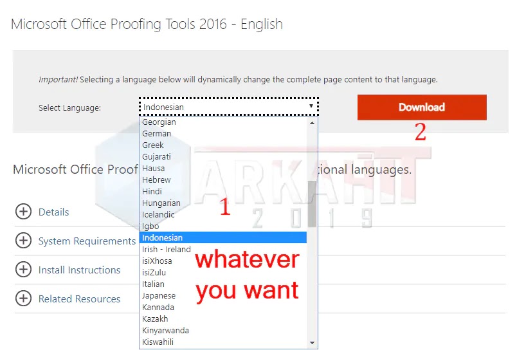Screen dimensions: 526x350
Task: Pick Hindi in the language list
Action: (223, 192)
